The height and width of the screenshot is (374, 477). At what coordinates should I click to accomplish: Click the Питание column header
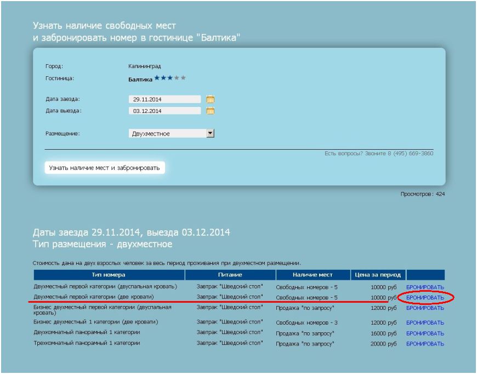click(x=230, y=275)
